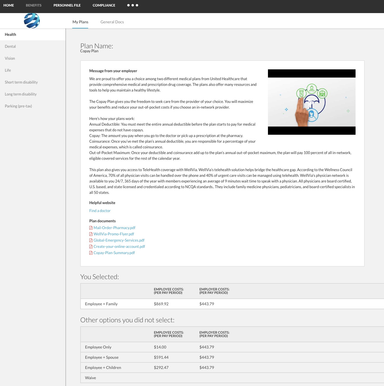The height and width of the screenshot is (386, 384).
Task: Click the $14.00 employee cost value
Action: point(160,347)
